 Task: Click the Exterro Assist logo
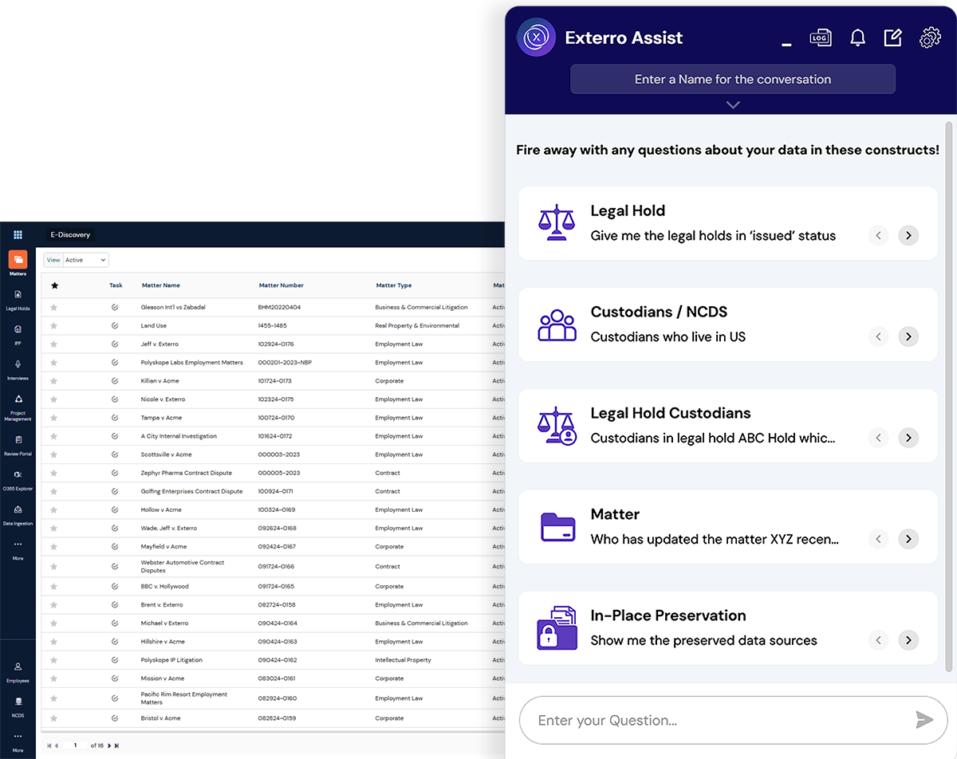tap(537, 37)
